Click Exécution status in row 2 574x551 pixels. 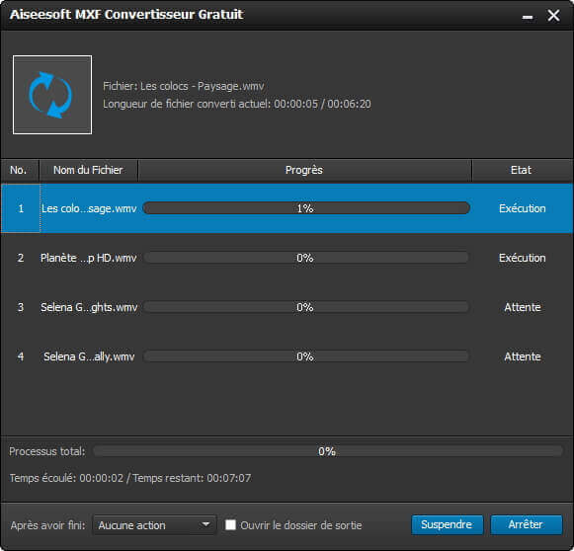tap(523, 258)
